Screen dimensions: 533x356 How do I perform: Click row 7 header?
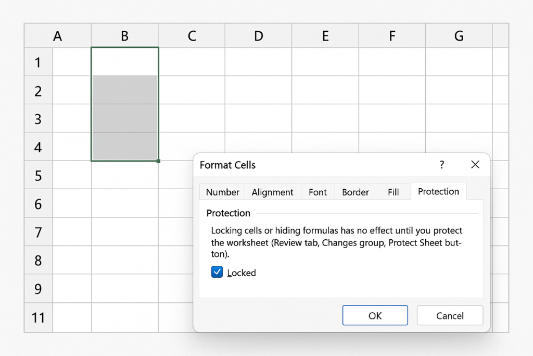pos(38,232)
